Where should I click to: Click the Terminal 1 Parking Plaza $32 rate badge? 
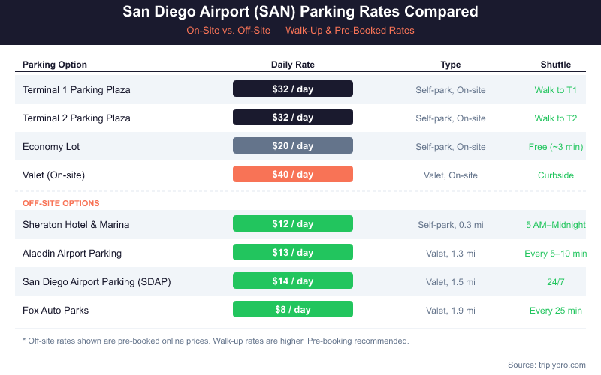293,89
